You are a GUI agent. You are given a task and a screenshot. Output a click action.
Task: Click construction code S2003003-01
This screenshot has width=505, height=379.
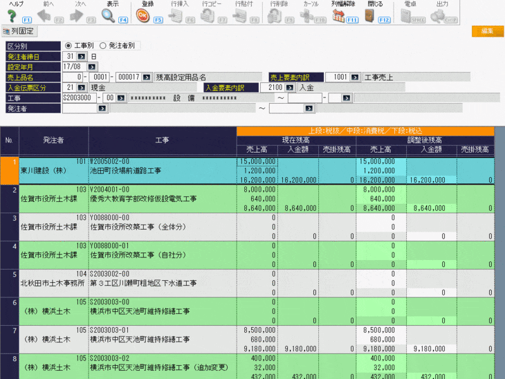click(109, 330)
